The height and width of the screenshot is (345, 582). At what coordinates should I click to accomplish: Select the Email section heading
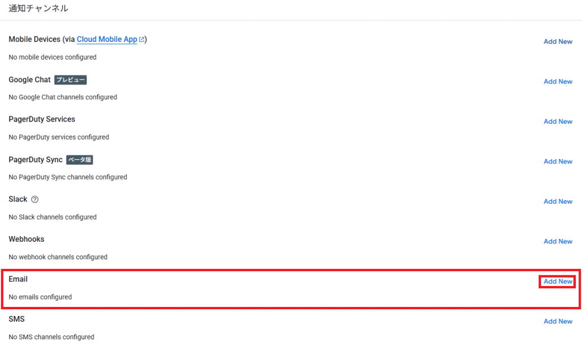point(18,279)
